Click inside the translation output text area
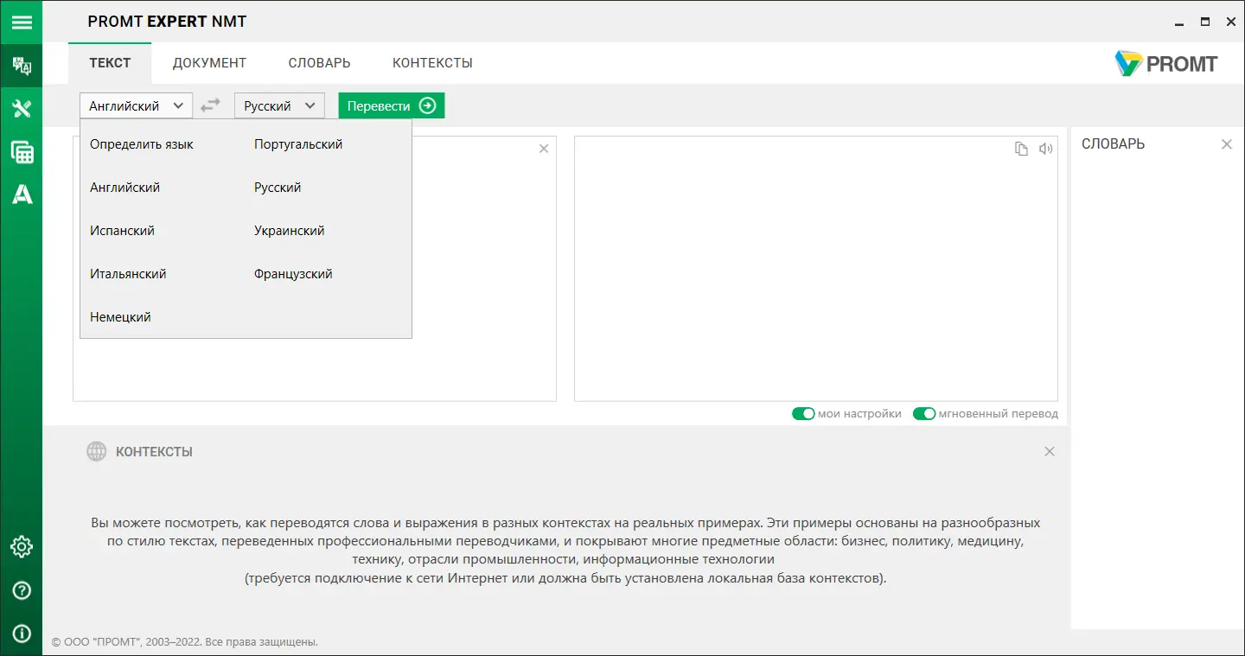The width and height of the screenshot is (1245, 656). coord(815,277)
